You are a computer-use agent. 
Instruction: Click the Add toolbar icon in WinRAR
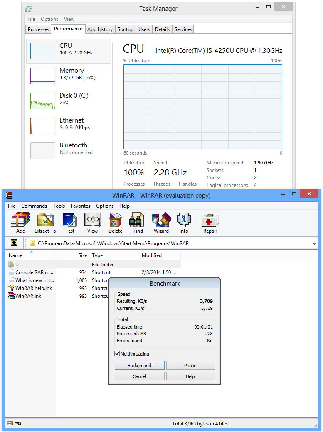(20, 223)
